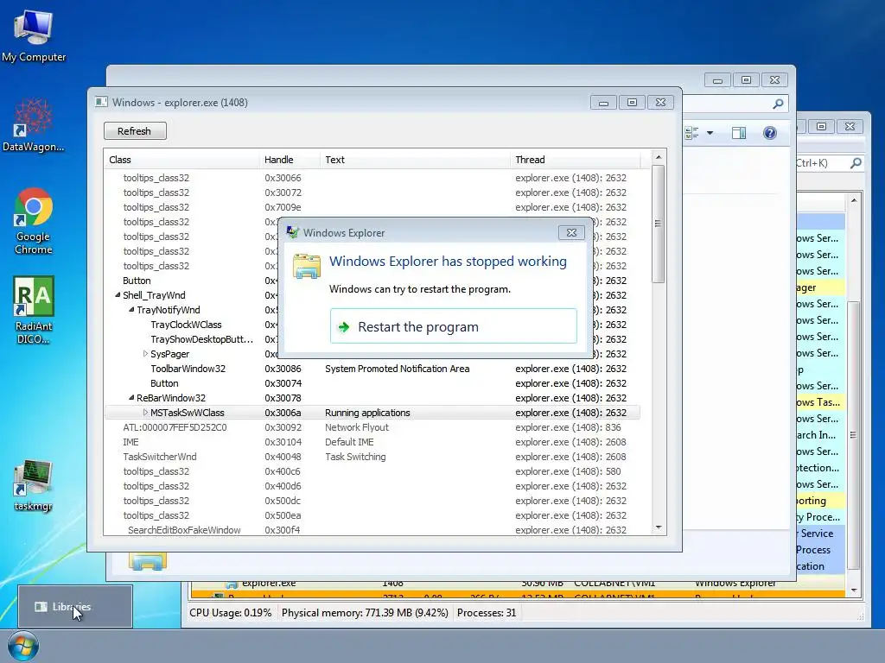Viewport: 885px width, 663px height.
Task: Collapse the Shell_TrayWnd tree node
Action: pos(118,295)
